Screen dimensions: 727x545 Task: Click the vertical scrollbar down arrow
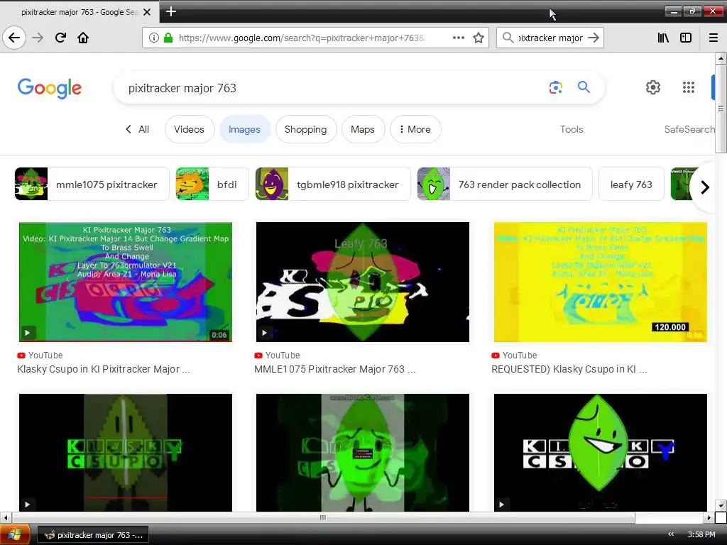click(721, 505)
